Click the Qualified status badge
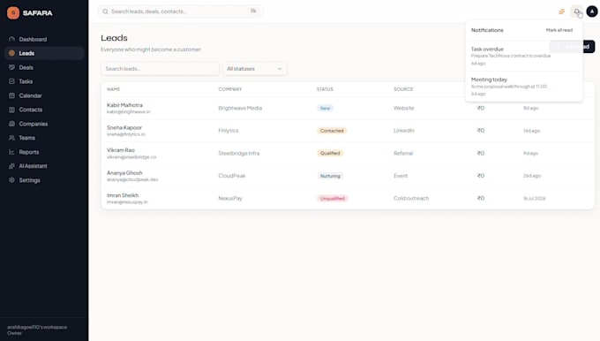Viewport: 600px width, 341px height. pyautogui.click(x=330, y=153)
